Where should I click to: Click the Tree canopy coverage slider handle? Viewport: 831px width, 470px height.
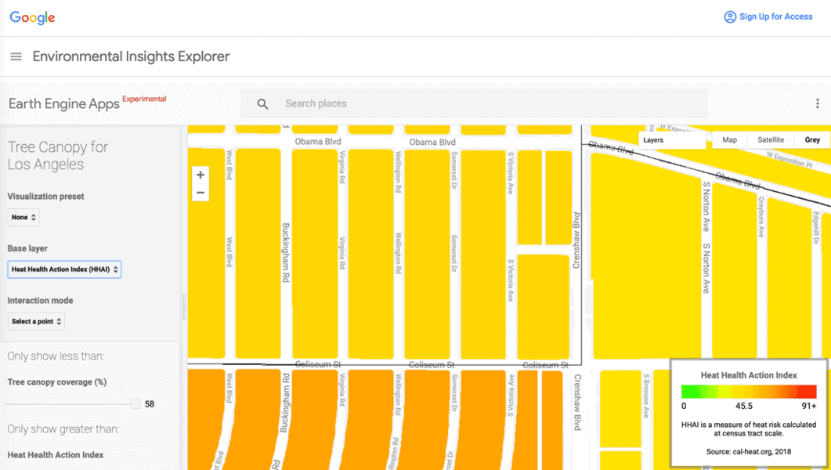click(x=135, y=404)
